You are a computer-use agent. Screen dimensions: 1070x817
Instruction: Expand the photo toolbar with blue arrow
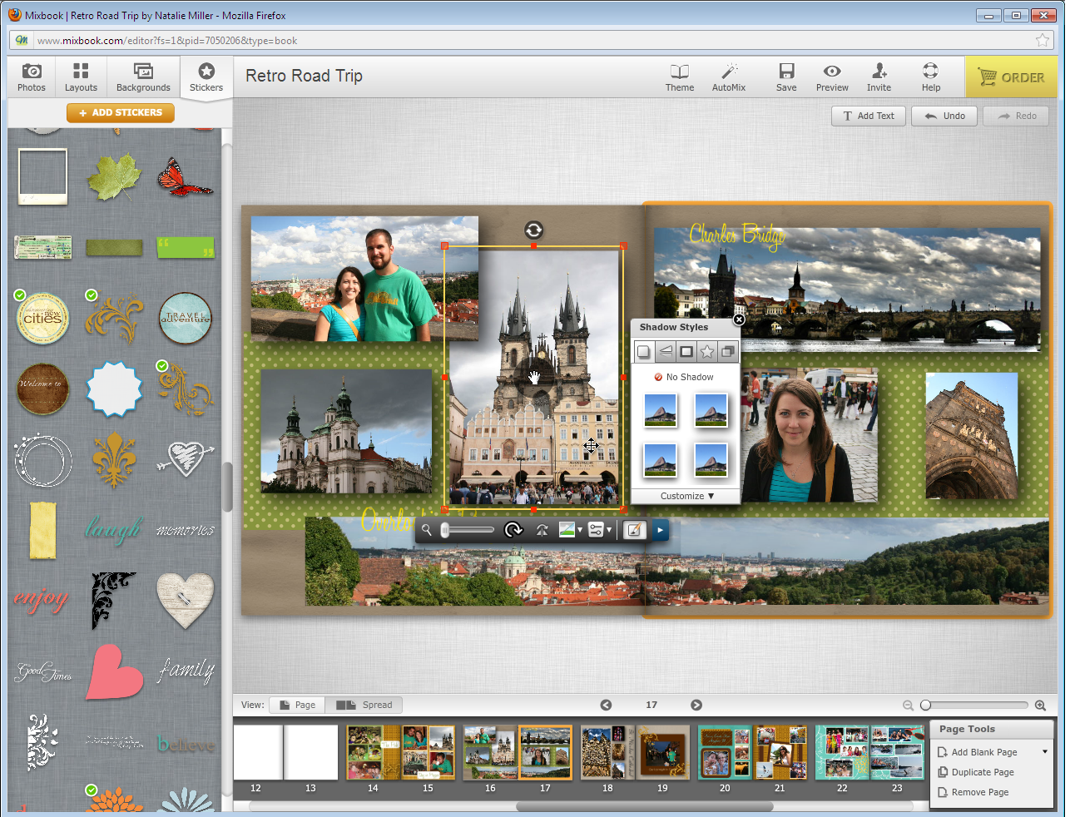pos(660,530)
